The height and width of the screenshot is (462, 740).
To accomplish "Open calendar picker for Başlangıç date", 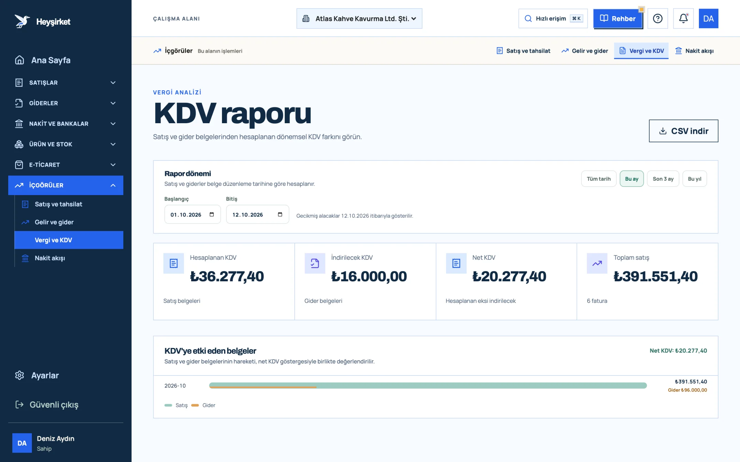I will point(212,215).
